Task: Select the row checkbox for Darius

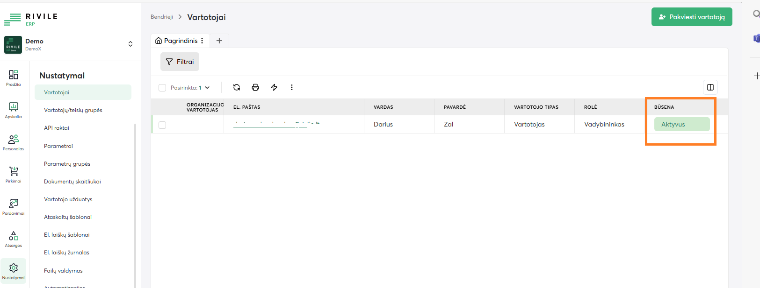Action: [162, 125]
